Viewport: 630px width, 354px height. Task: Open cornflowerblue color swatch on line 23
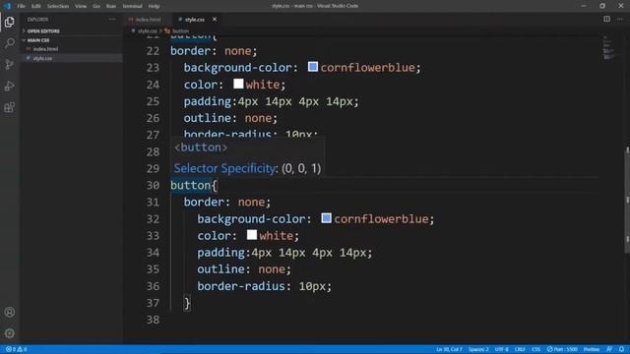point(313,67)
